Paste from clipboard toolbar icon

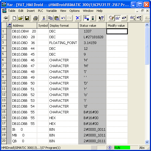pos(57,18)
